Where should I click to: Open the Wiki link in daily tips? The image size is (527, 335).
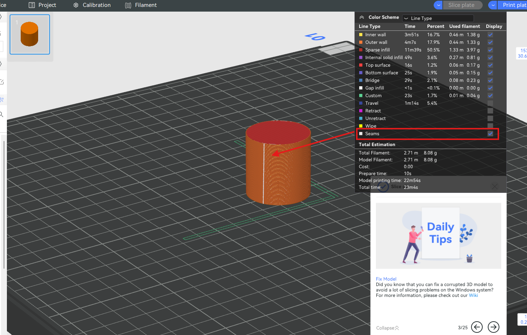[x=473, y=295]
